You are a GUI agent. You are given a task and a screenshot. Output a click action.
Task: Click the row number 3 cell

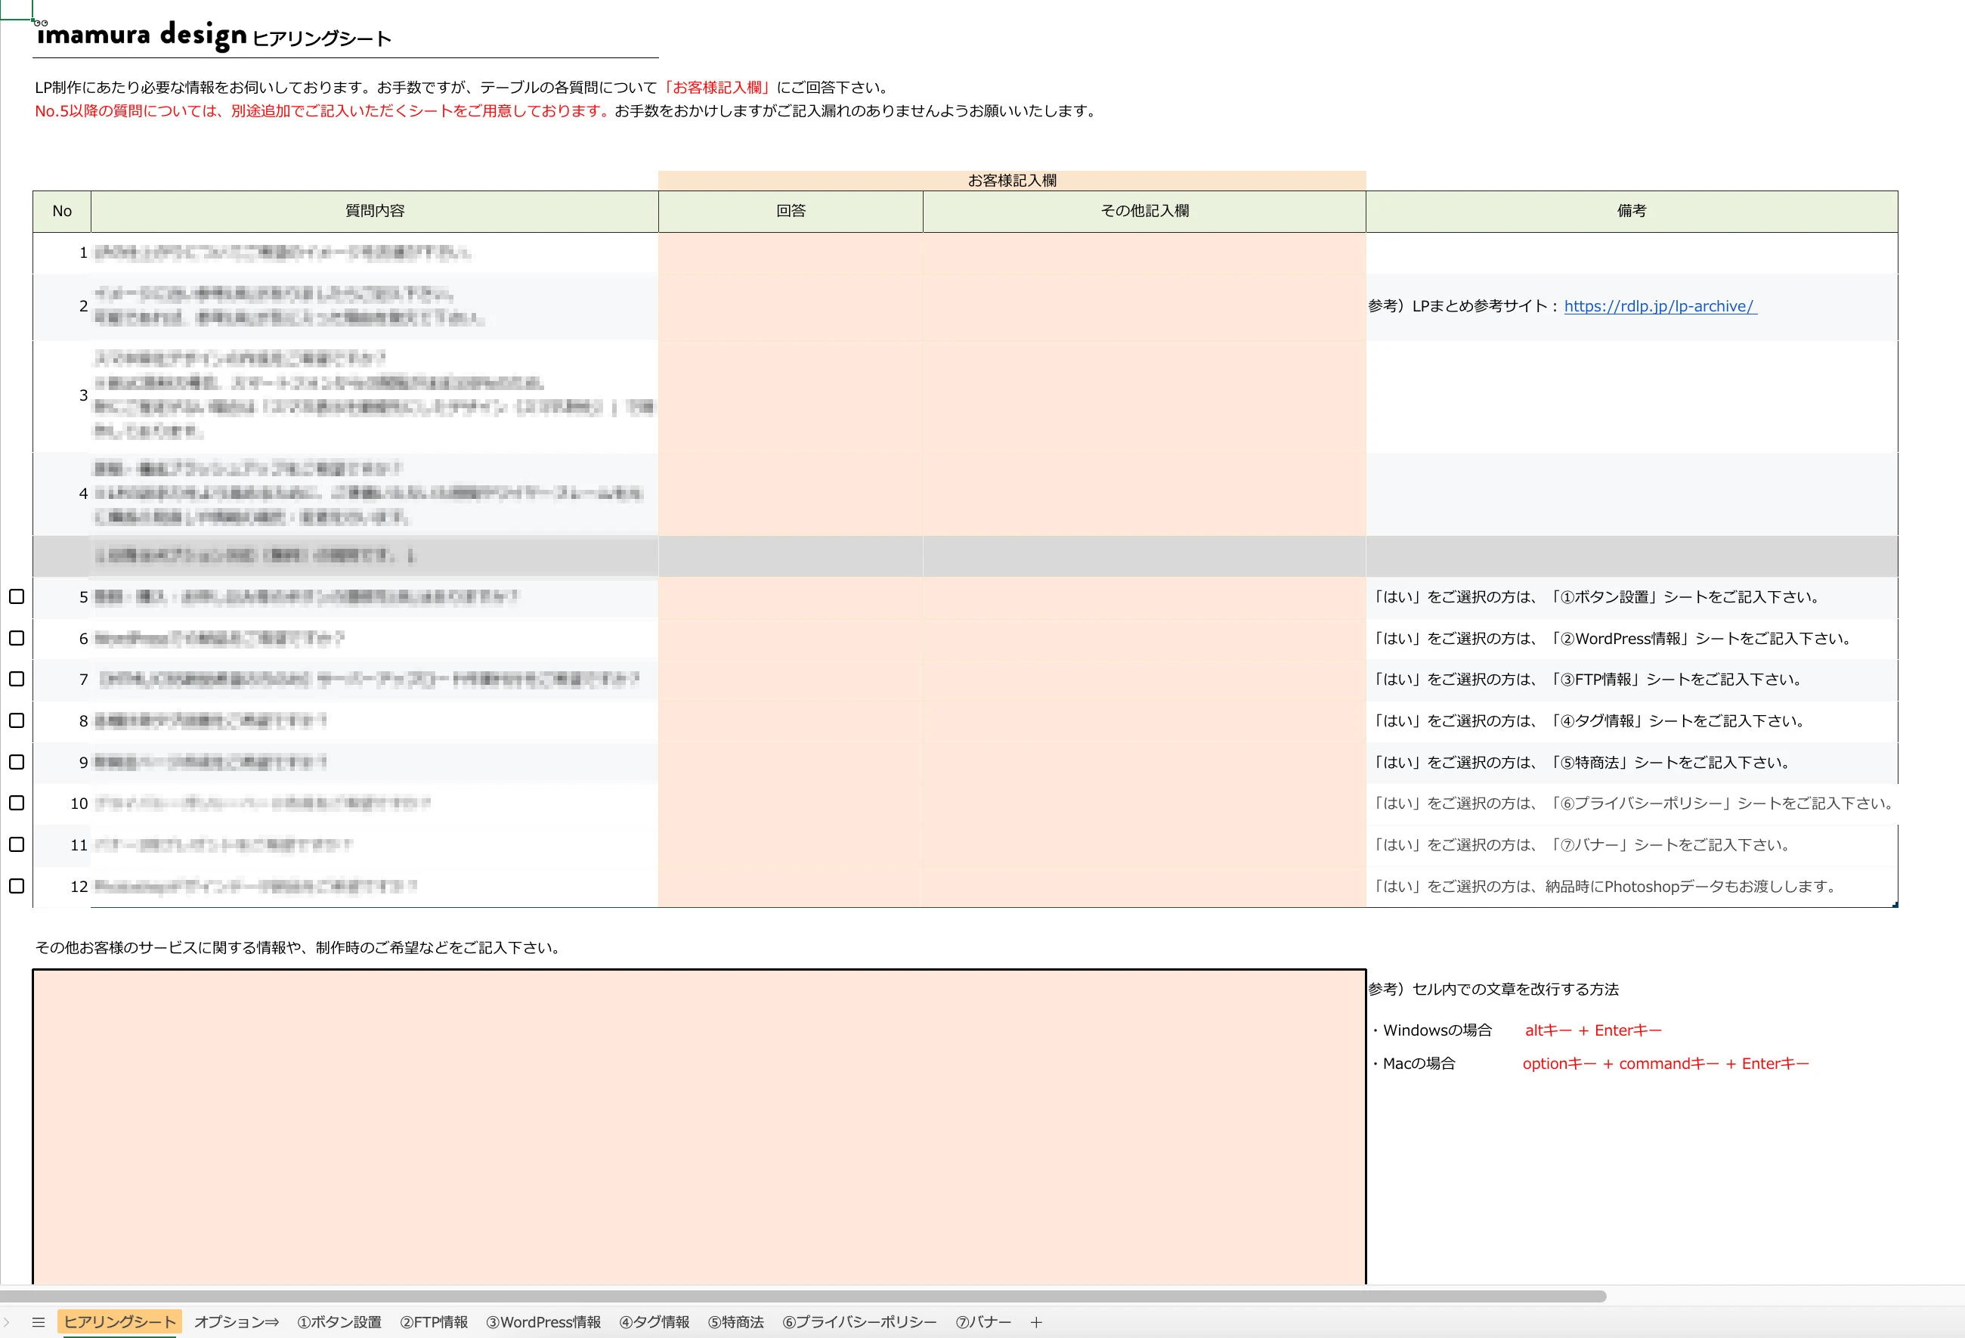pos(62,395)
